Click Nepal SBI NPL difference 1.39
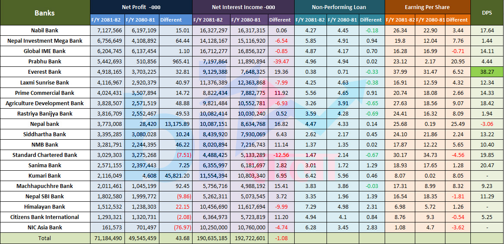 pyautogui.click(x=371, y=197)
